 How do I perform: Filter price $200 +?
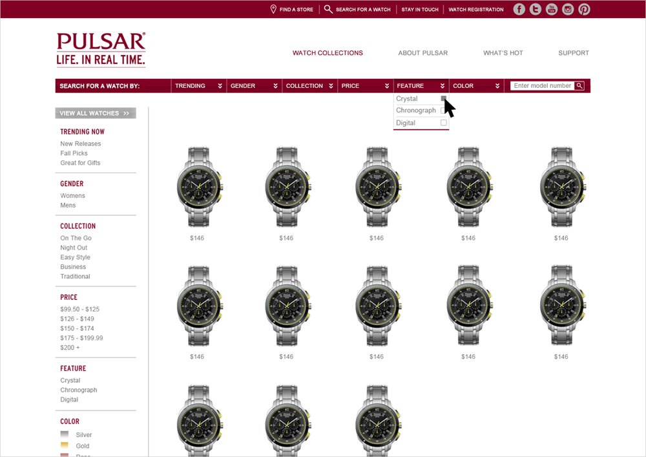70,347
